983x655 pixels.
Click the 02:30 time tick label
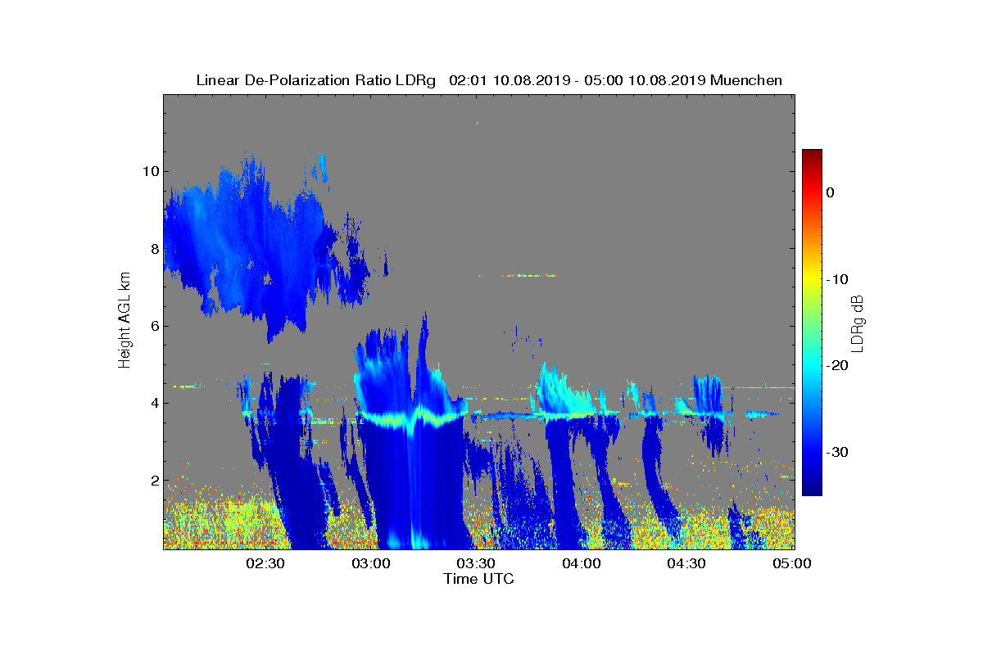coord(265,563)
